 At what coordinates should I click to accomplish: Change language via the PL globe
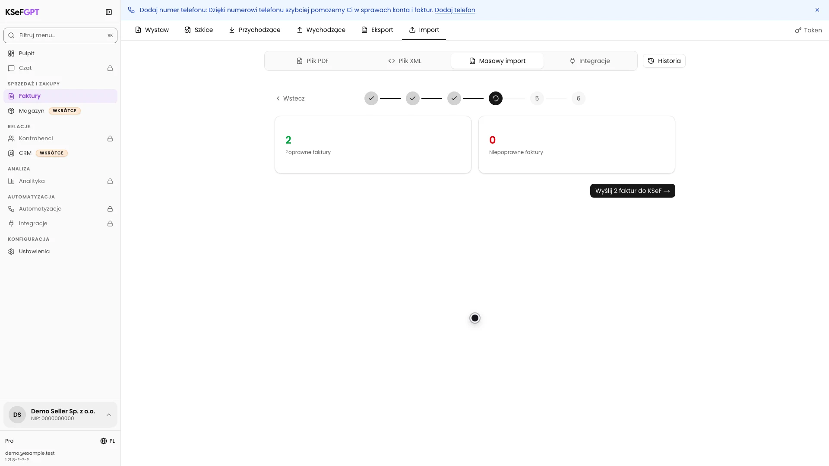(108, 441)
